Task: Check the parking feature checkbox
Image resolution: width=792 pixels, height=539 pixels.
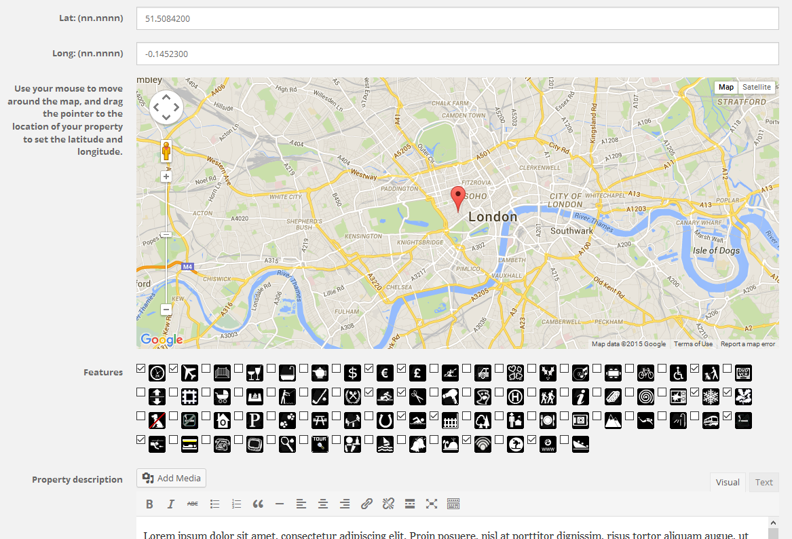Action: tap(239, 415)
